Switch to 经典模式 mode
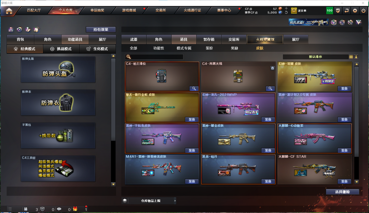The image size is (369, 213). click(25, 49)
